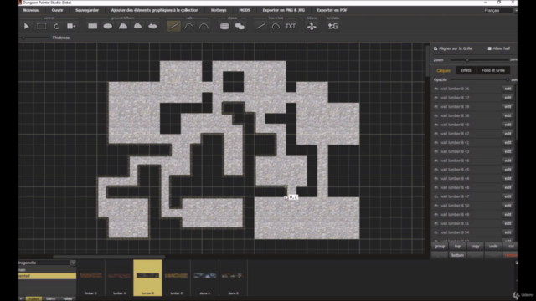Choose the arc wall tool
The image size is (536, 301).
(x=204, y=26)
